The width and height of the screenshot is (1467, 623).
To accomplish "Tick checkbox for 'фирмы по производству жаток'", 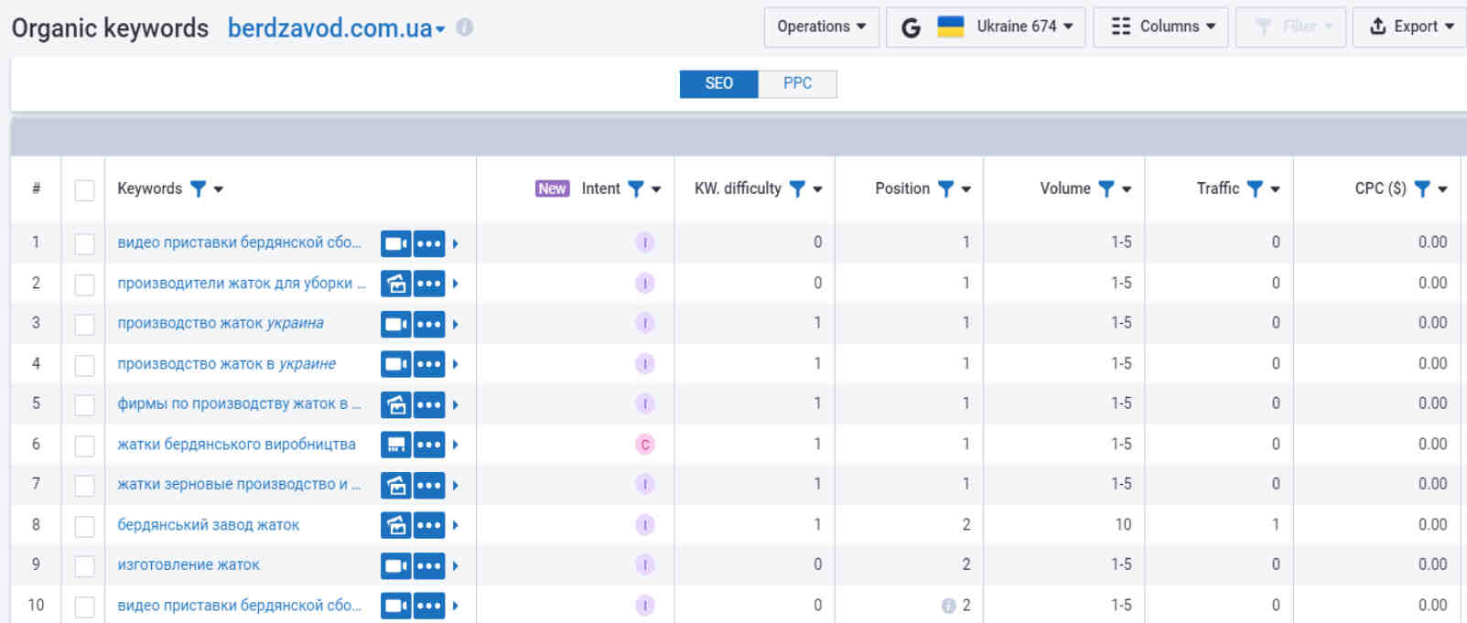I will [x=84, y=405].
